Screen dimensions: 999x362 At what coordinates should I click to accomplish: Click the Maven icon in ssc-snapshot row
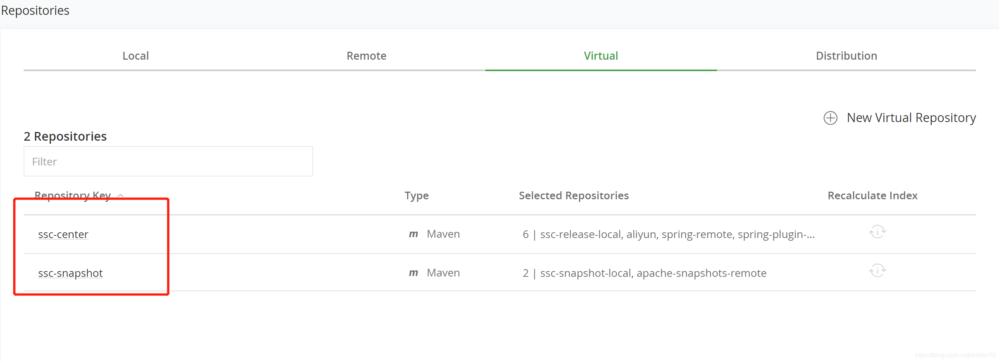pyautogui.click(x=413, y=273)
